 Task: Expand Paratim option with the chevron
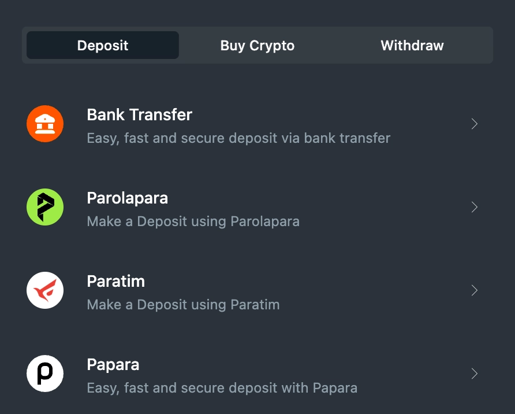tap(474, 290)
